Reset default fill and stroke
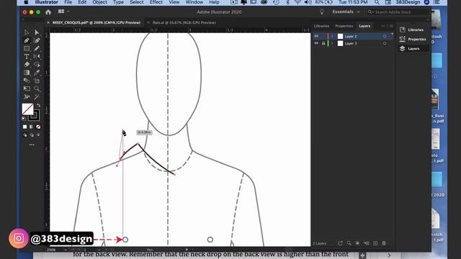Viewport: 461px width, 259px height. coord(24,119)
